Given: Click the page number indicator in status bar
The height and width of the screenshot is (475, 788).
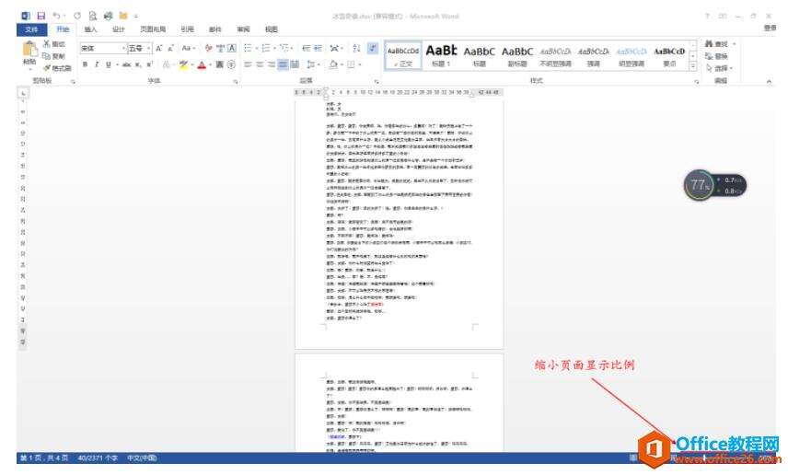Looking at the screenshot, I should coord(43,458).
